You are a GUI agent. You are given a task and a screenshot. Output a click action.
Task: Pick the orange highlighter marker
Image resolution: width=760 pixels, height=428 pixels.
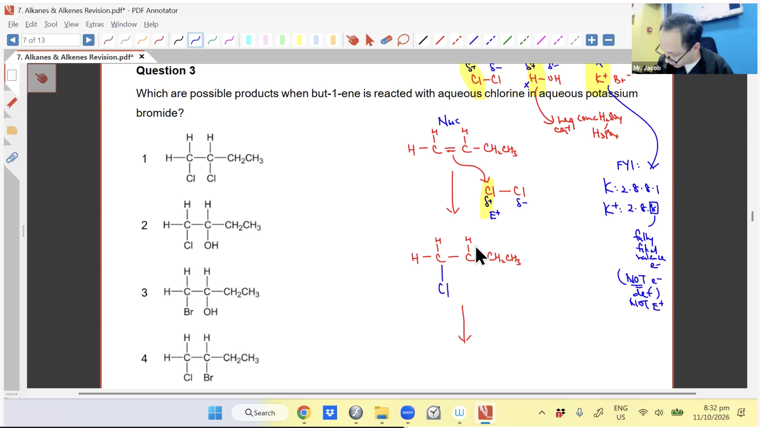pos(333,40)
